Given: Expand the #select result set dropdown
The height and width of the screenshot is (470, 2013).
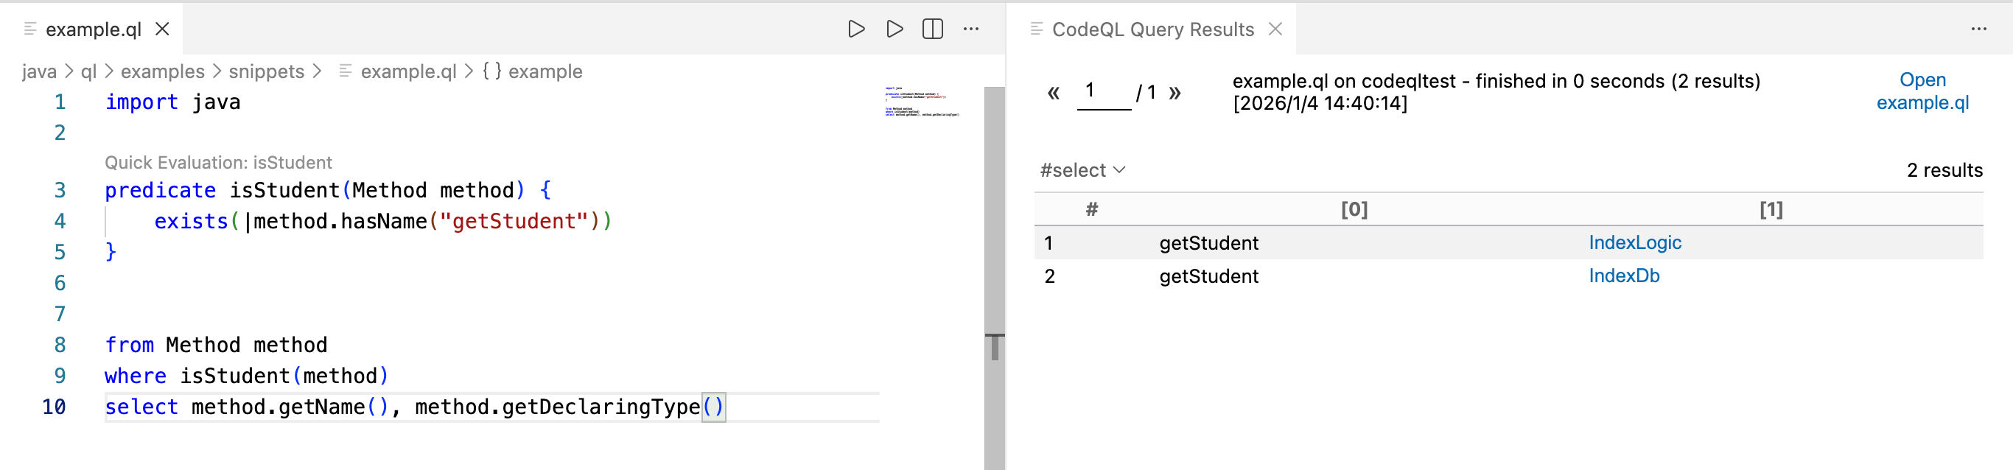Looking at the screenshot, I should coord(1082,170).
